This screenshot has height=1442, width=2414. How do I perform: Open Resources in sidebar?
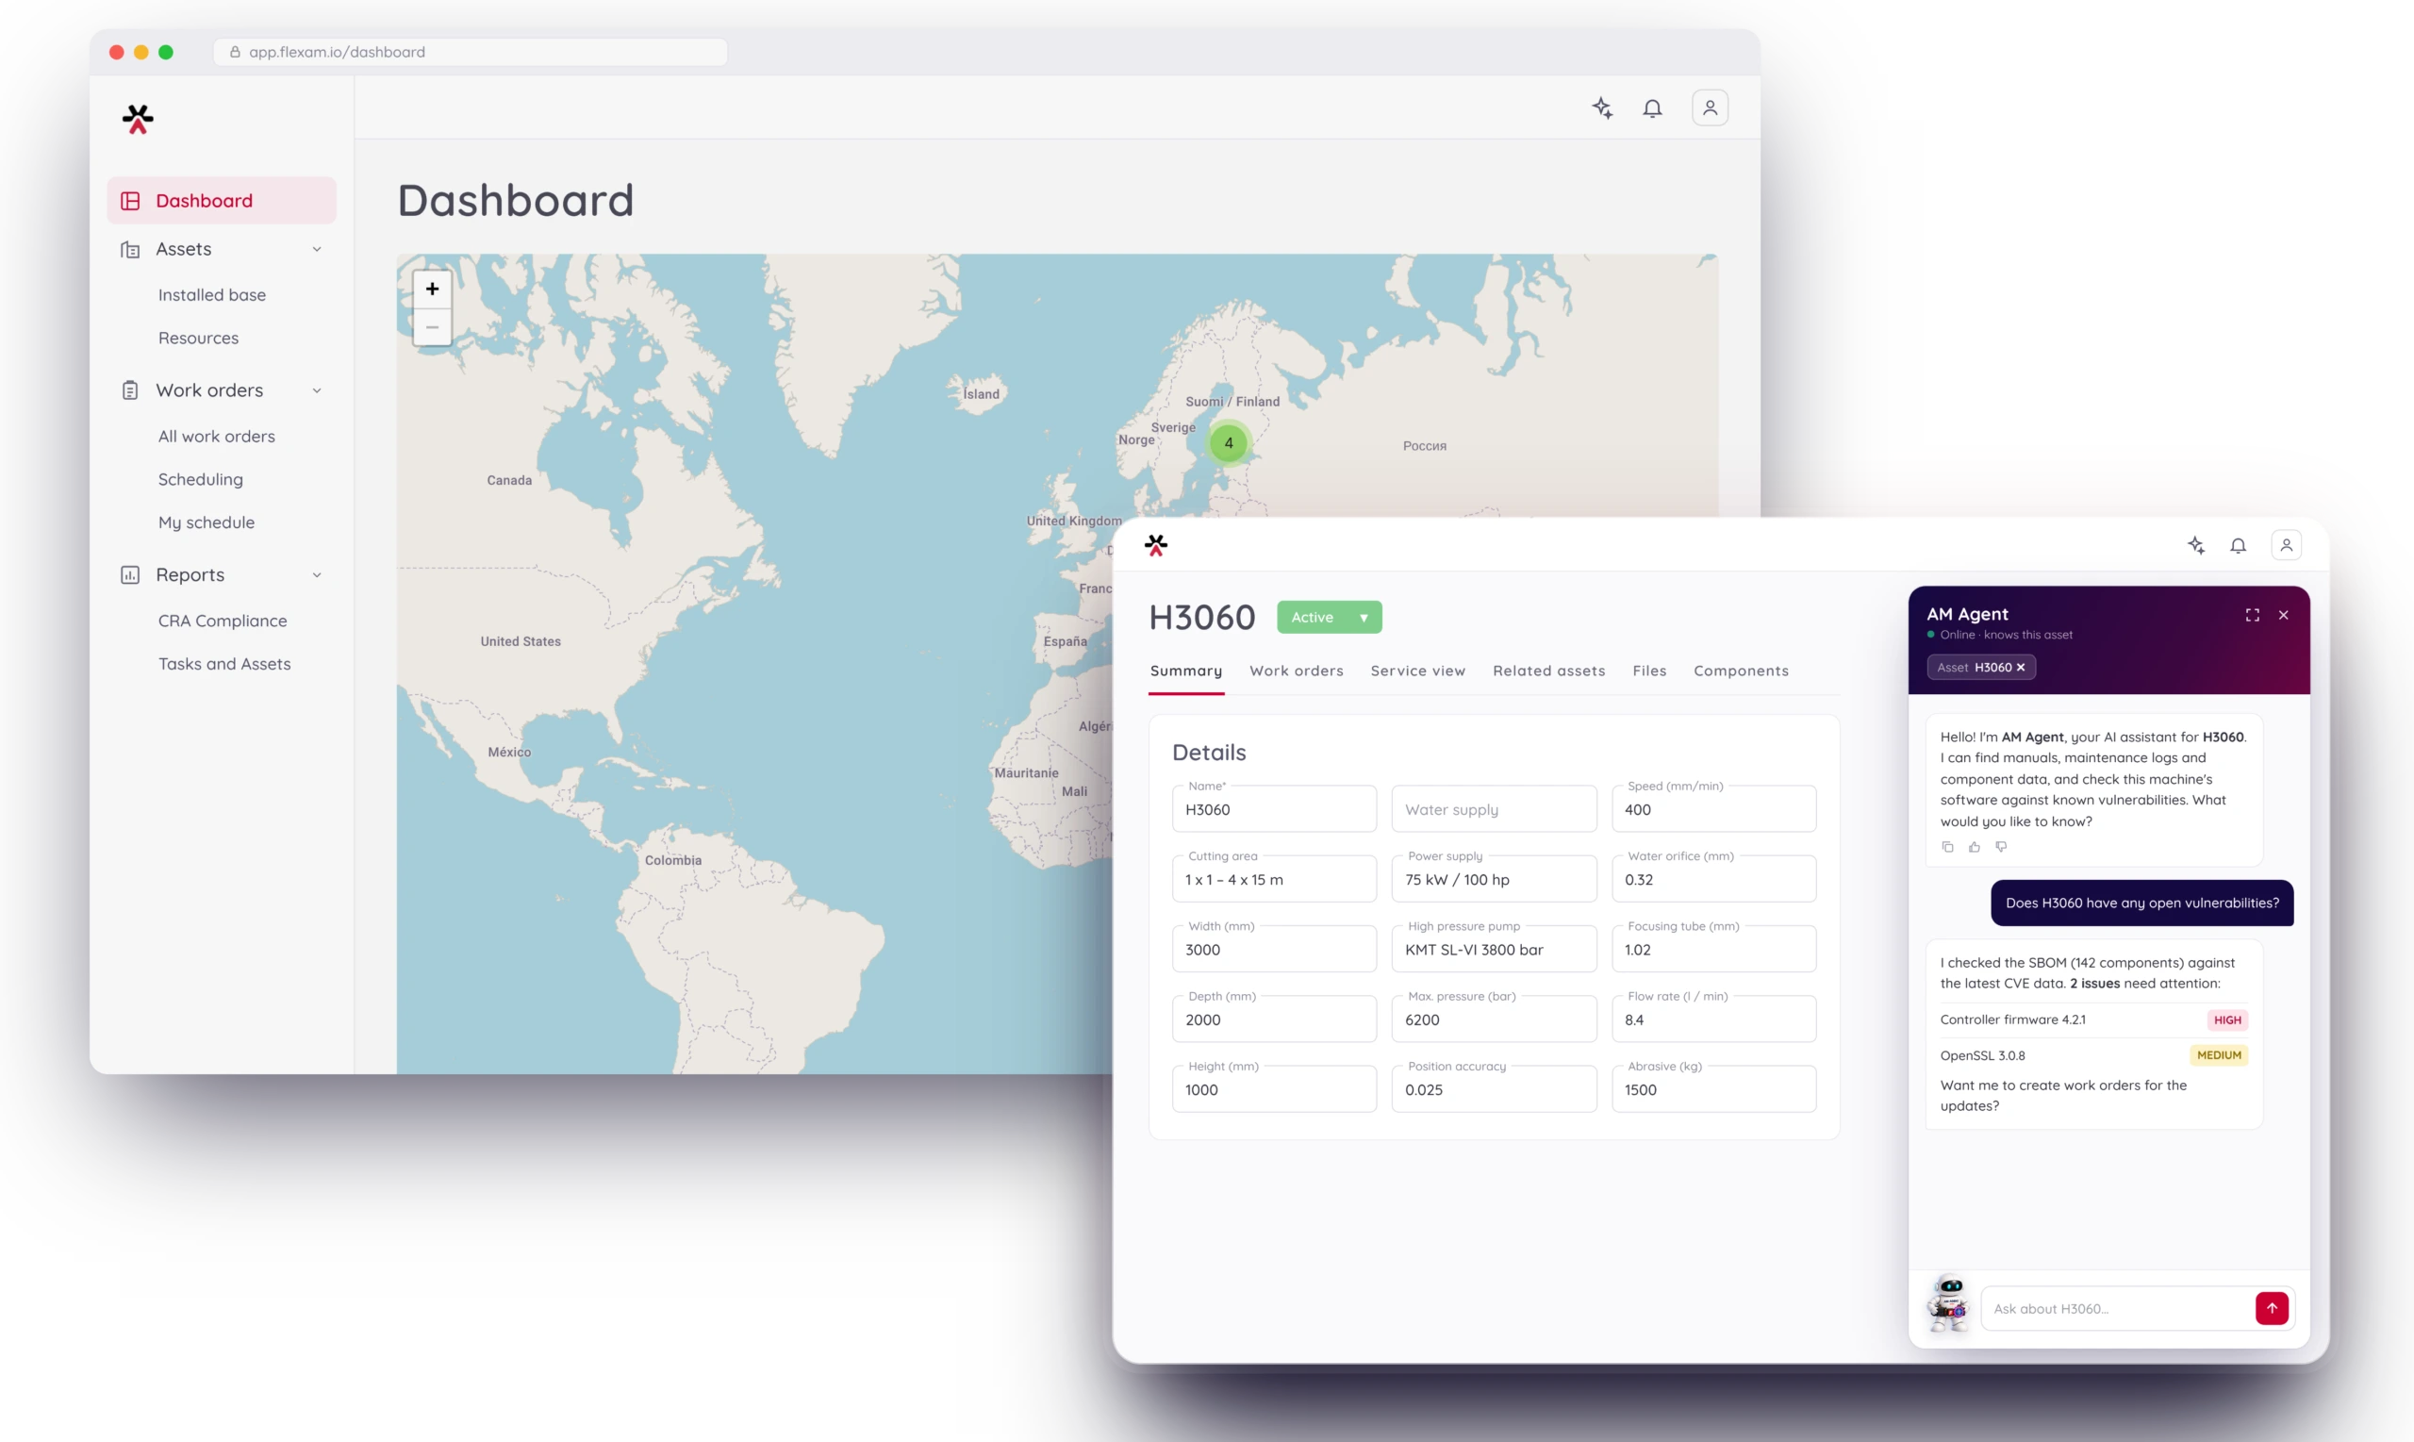click(x=198, y=338)
